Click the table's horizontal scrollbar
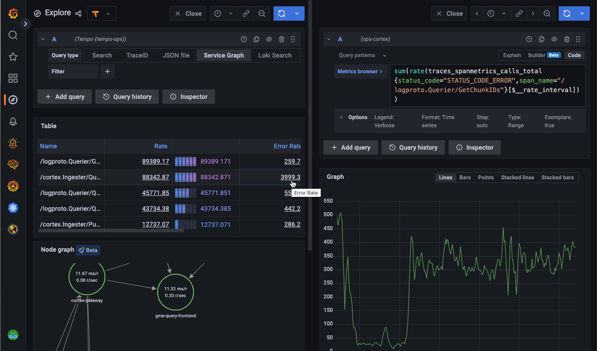The image size is (597, 351). (x=111, y=231)
